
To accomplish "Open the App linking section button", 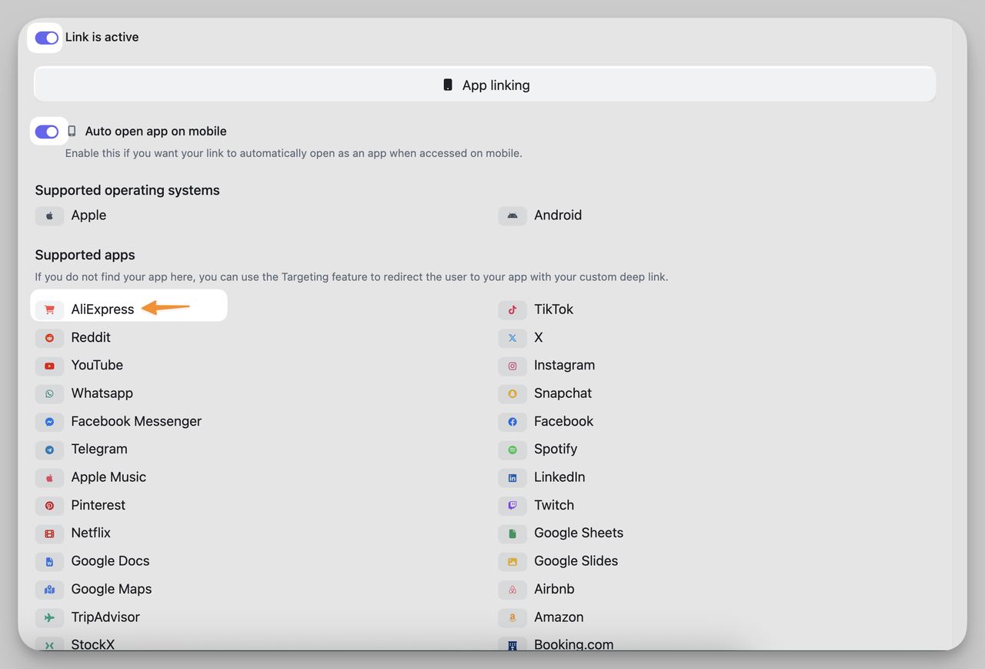I will point(485,85).
